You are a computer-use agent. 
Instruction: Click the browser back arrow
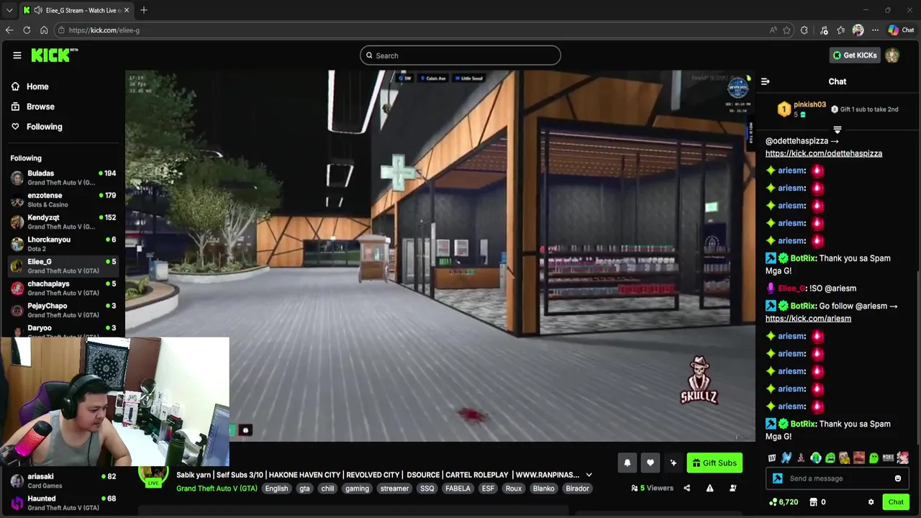click(x=9, y=30)
